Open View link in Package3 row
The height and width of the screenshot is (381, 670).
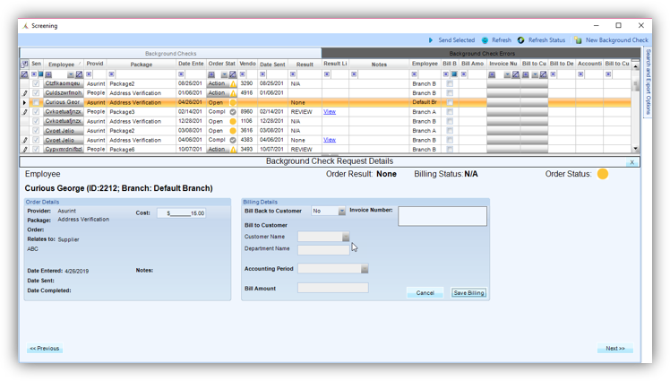coord(330,111)
